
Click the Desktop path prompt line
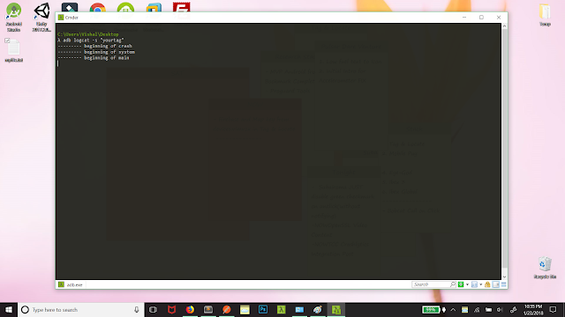[88, 34]
